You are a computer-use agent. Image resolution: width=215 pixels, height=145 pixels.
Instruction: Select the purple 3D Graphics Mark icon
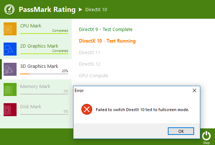(10, 69)
